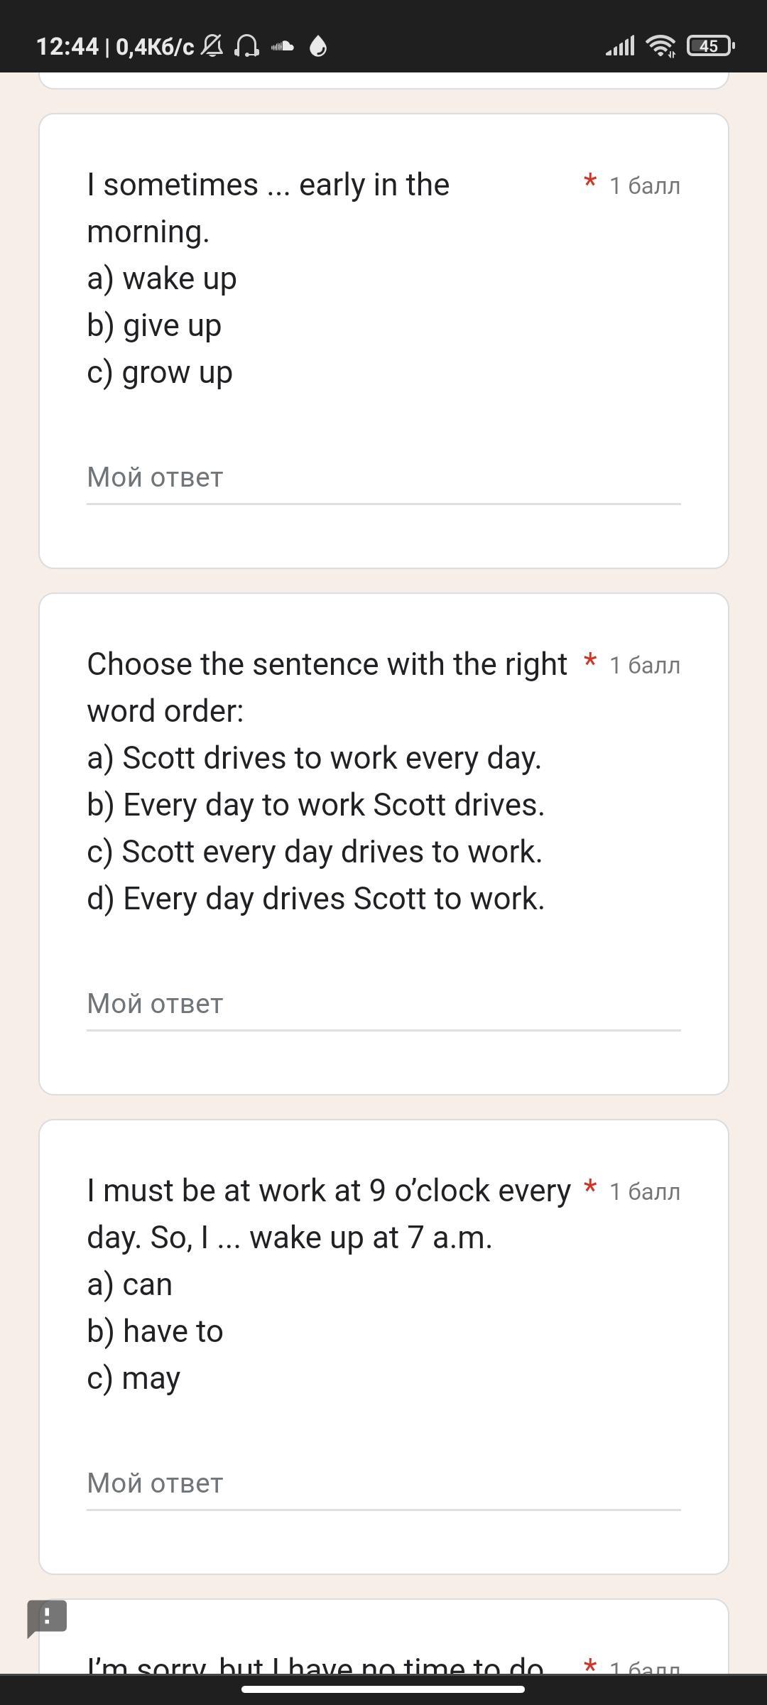
Task: Focus the answer field for the word order question
Action: tap(383, 1004)
